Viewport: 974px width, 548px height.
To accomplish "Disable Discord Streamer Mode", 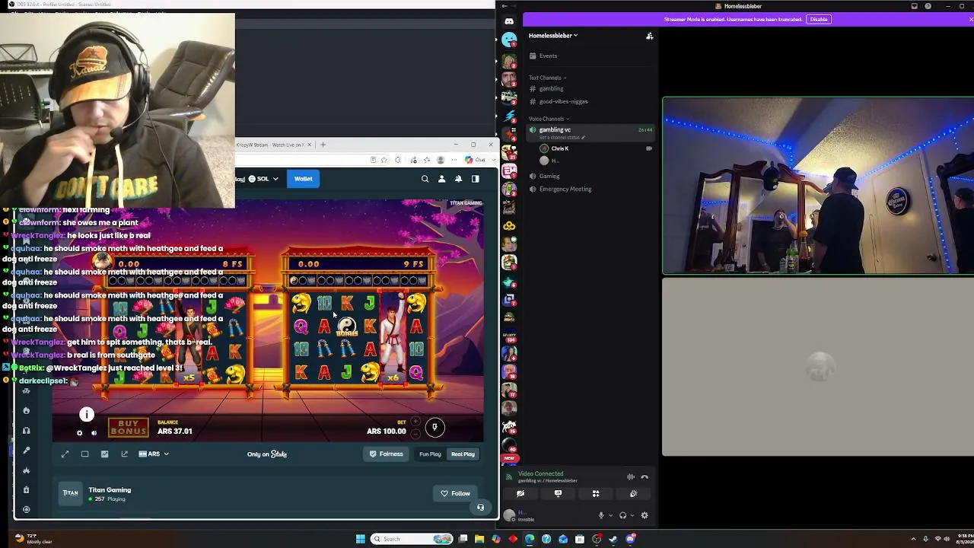I will coord(819,19).
